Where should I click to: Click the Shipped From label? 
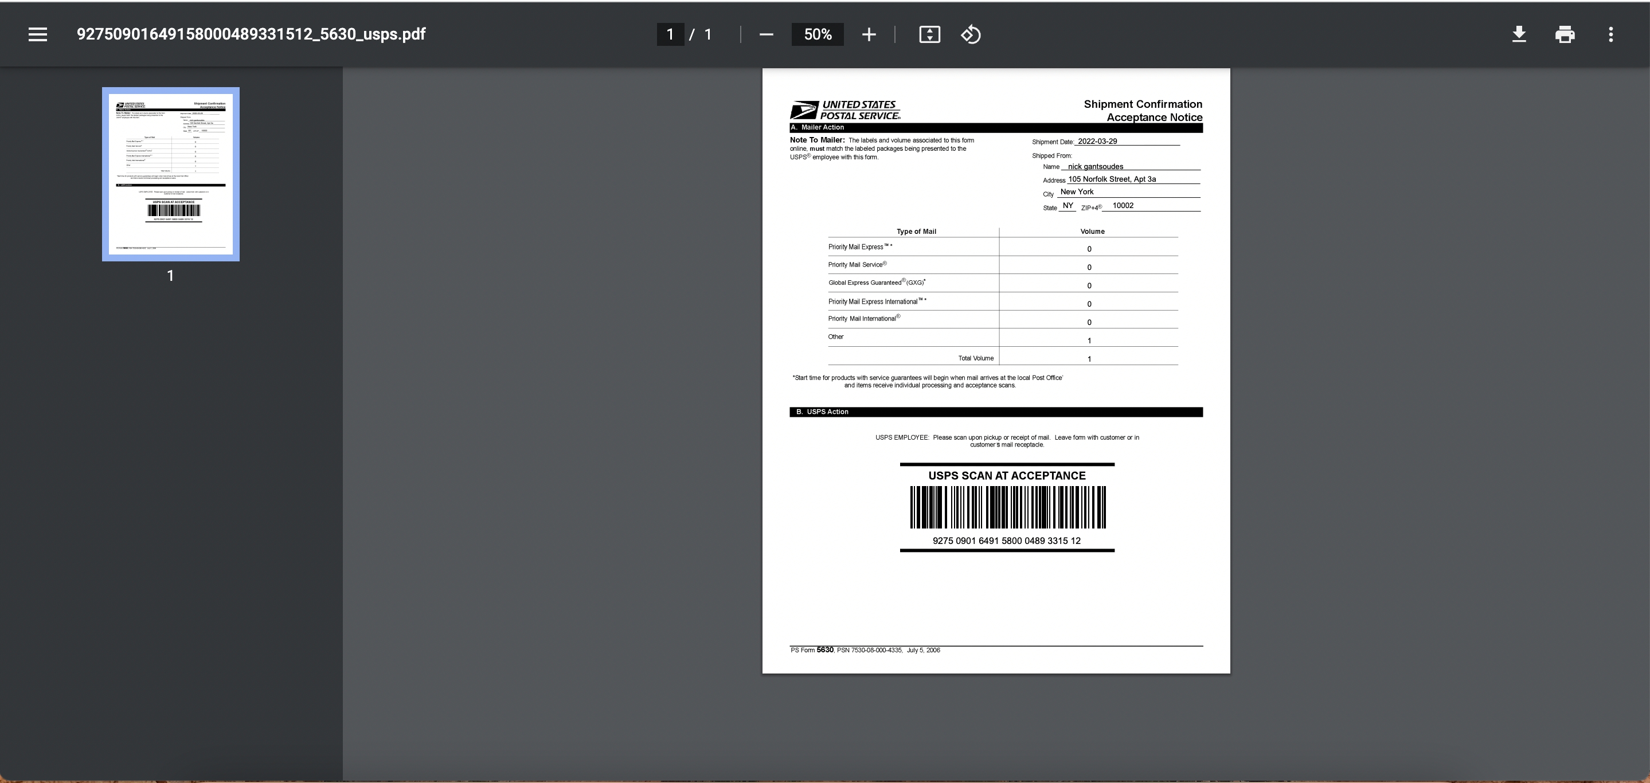click(1052, 155)
